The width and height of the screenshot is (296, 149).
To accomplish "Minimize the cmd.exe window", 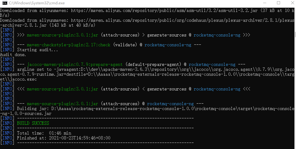I will pos(265,3).
